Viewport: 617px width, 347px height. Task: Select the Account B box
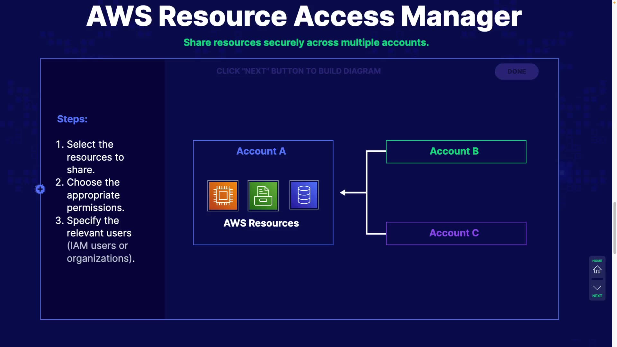click(x=456, y=152)
